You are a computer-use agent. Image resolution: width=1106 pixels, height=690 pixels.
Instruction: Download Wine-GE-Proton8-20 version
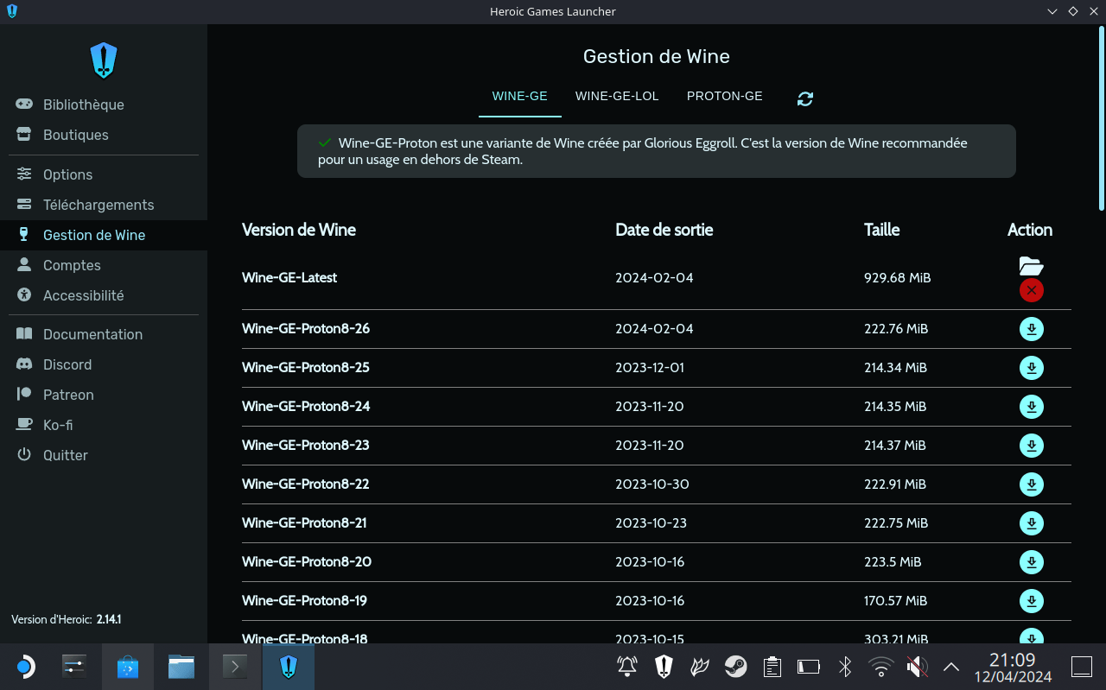point(1032,562)
